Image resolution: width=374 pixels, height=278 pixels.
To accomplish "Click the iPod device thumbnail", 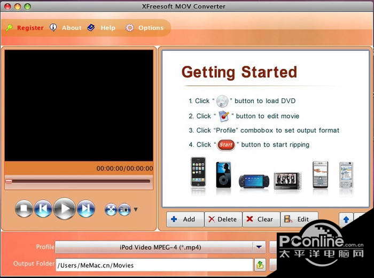I will coord(223,175).
